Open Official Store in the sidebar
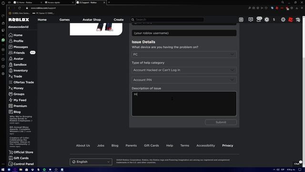 21,152
